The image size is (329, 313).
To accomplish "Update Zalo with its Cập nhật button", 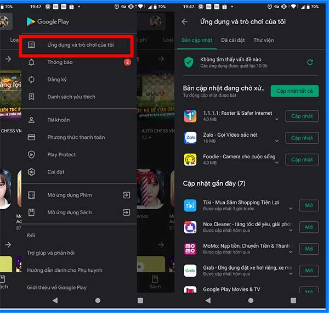I will 302,138.
